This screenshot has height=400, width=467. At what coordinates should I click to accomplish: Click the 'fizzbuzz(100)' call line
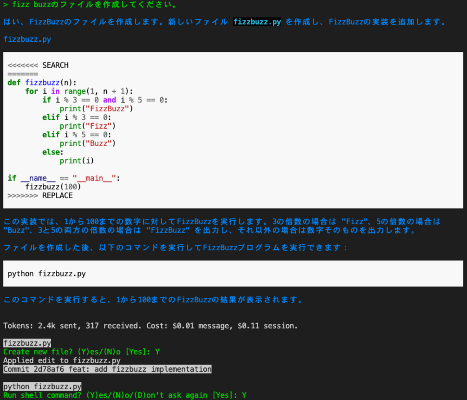point(53,187)
